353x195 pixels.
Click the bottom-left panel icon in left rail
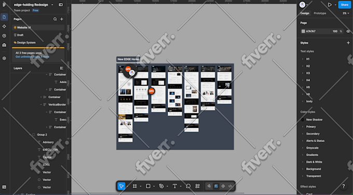(4, 187)
